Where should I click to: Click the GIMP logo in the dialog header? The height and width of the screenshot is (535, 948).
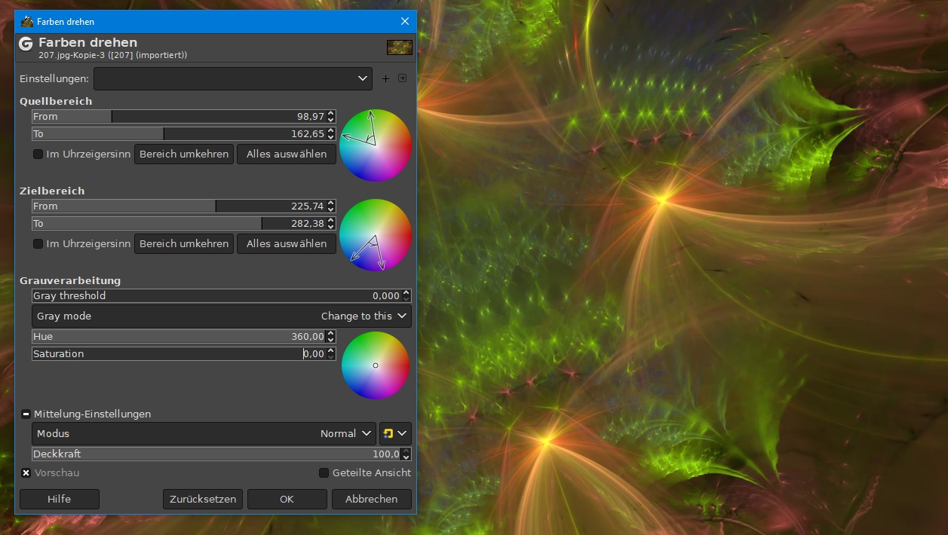pos(26,44)
